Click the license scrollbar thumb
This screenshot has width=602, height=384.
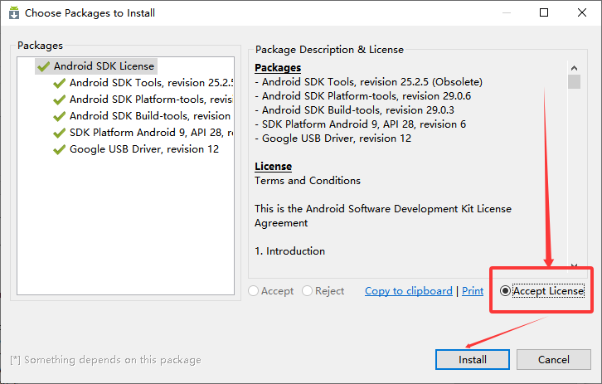pyautogui.click(x=574, y=81)
